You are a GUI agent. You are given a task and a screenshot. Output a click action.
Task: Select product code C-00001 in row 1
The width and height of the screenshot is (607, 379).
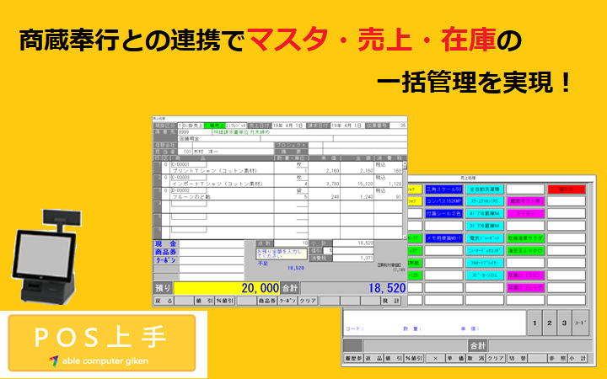click(x=189, y=164)
